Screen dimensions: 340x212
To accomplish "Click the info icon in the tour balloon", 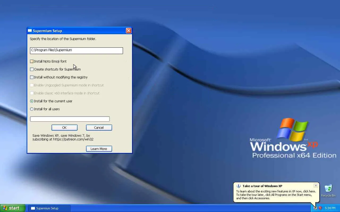I will pos(239,186).
